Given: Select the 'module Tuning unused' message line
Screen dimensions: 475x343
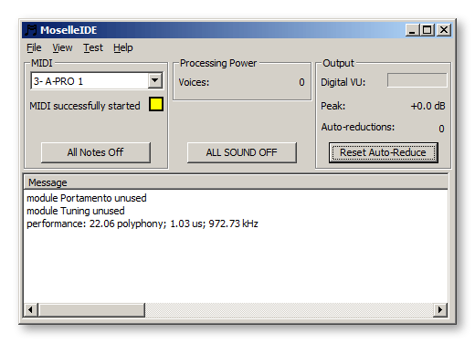Looking at the screenshot, I should [76, 211].
